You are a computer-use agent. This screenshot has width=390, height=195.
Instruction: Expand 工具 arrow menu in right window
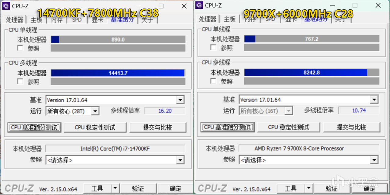tap(309, 188)
